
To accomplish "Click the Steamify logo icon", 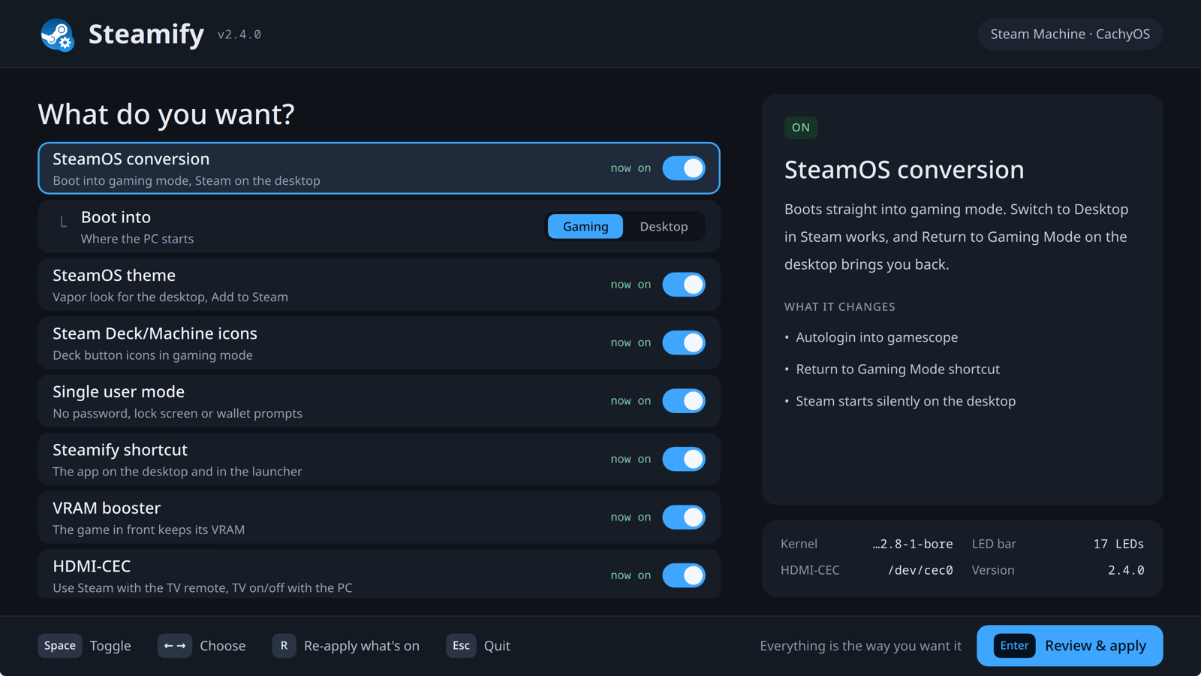I will click(x=57, y=35).
